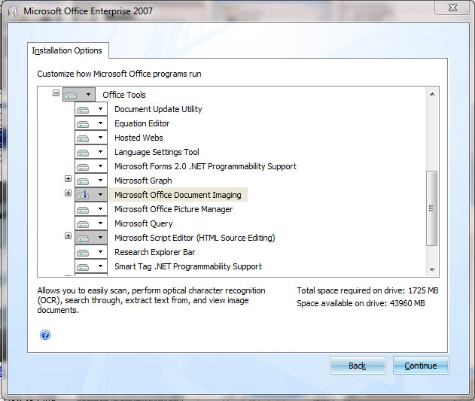Open Document Imaging install dropdown arrow
The image size is (475, 401).
(x=100, y=194)
